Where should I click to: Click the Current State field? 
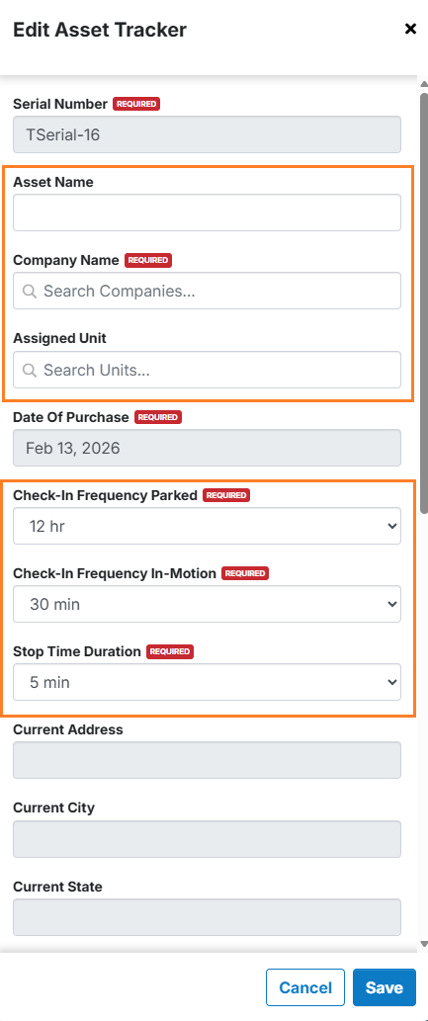point(208,917)
